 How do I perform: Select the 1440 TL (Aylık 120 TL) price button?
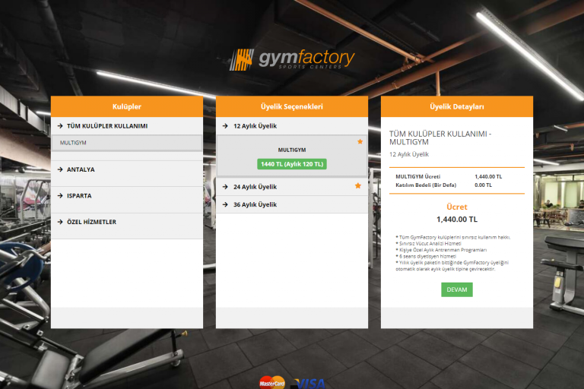(x=292, y=164)
